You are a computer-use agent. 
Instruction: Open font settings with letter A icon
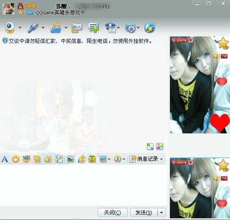pyautogui.click(x=5, y=159)
